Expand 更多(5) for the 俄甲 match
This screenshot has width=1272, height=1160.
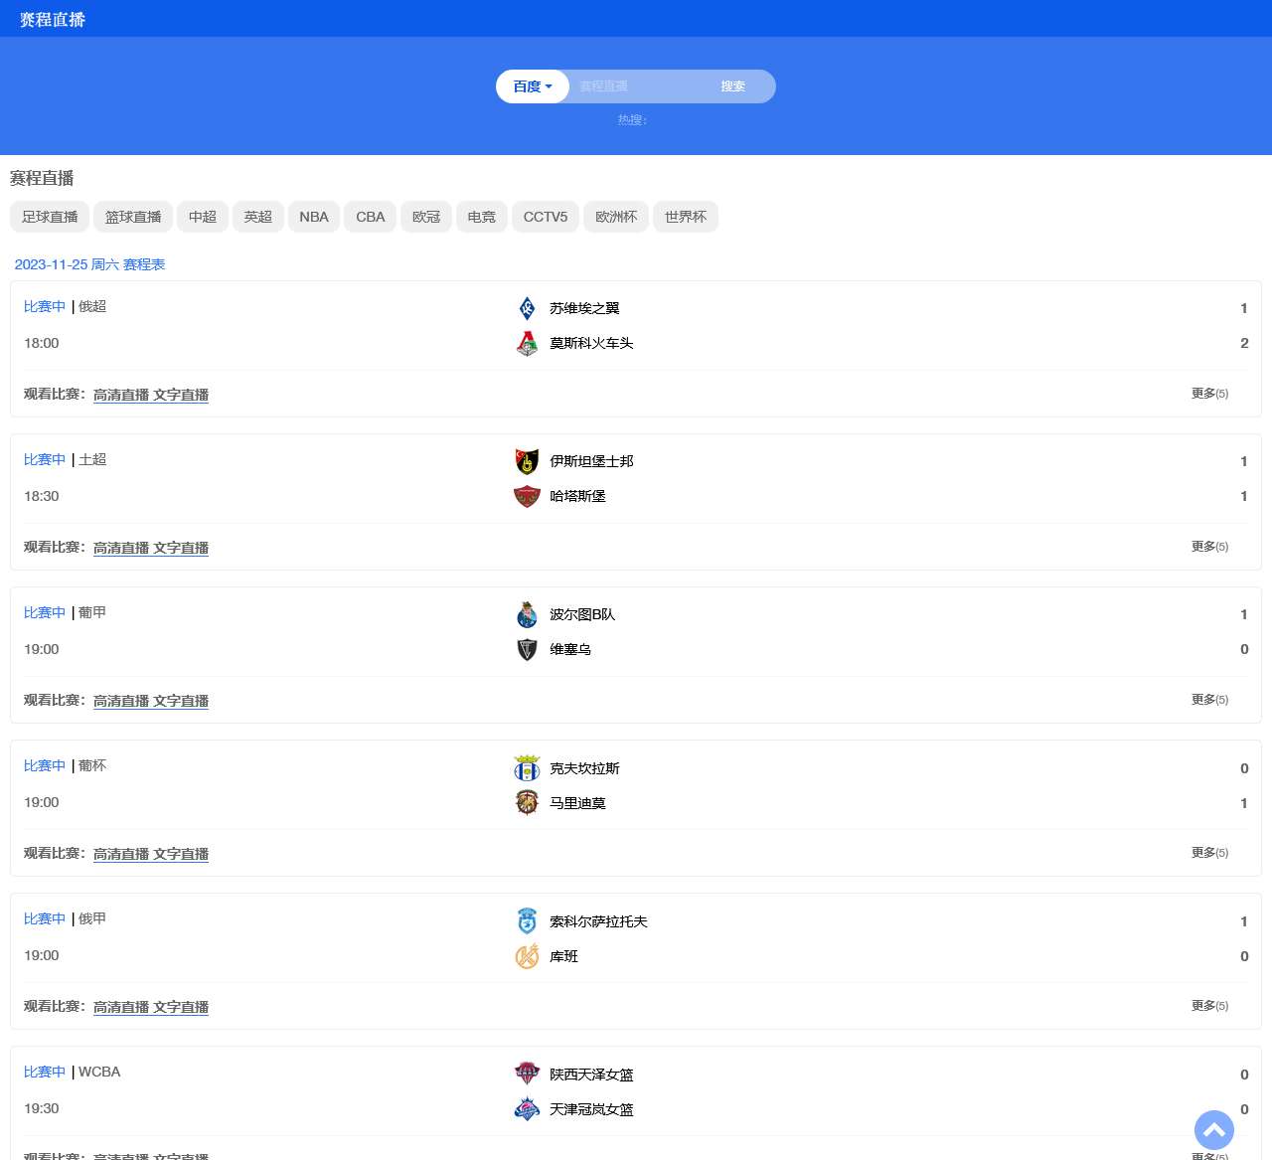pyautogui.click(x=1209, y=1006)
